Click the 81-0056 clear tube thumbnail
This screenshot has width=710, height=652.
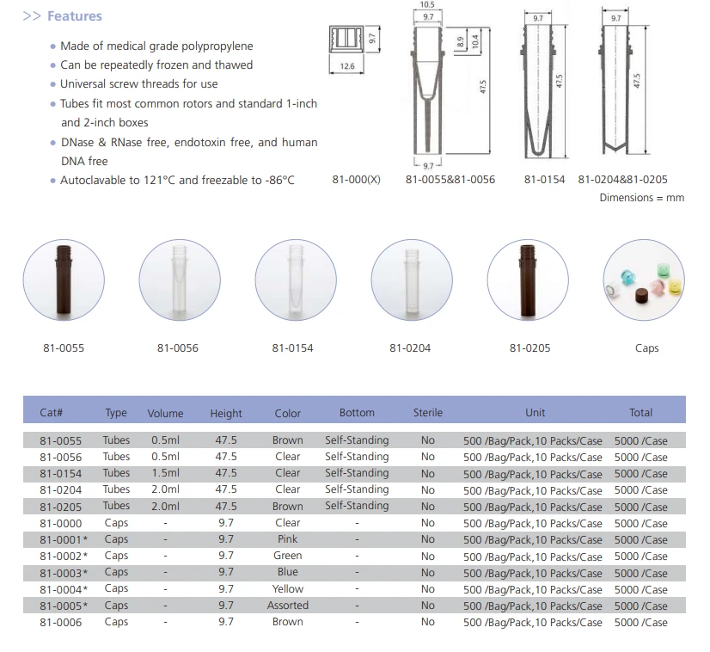180,280
